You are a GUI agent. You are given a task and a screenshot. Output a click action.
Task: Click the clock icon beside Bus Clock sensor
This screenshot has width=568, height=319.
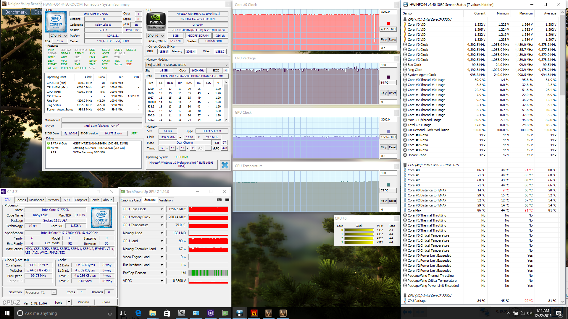(405, 65)
